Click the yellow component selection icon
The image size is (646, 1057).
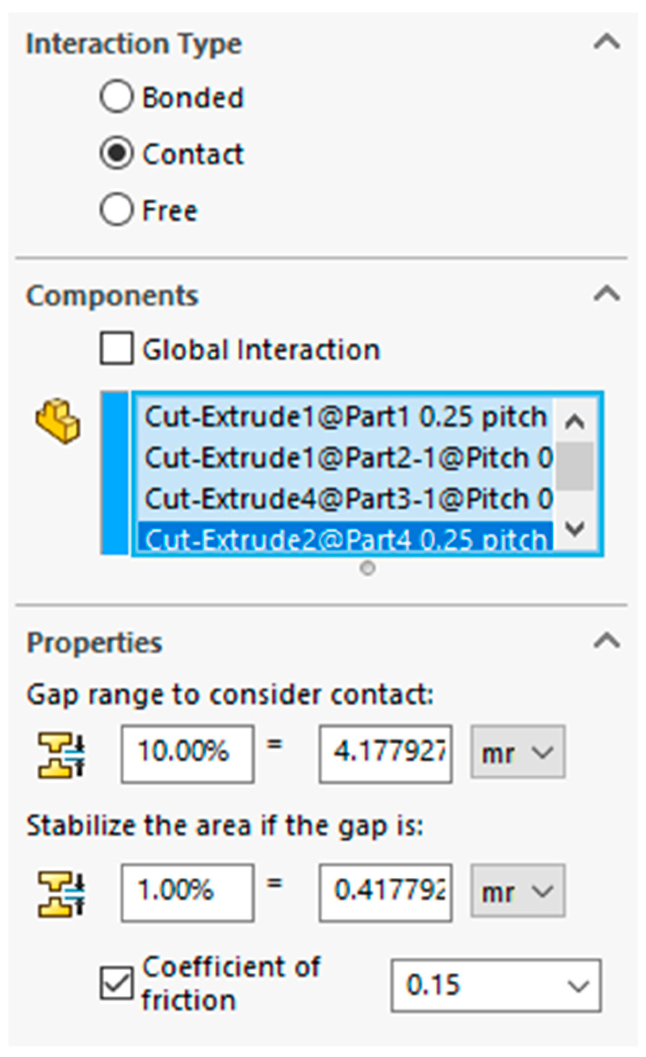(x=58, y=421)
